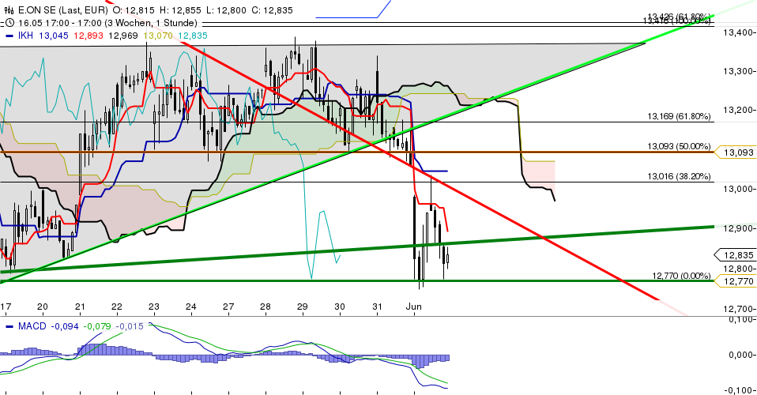Screen dimensions: 757x395
Task: Click the date 17 on the time axis
Action: [6, 307]
